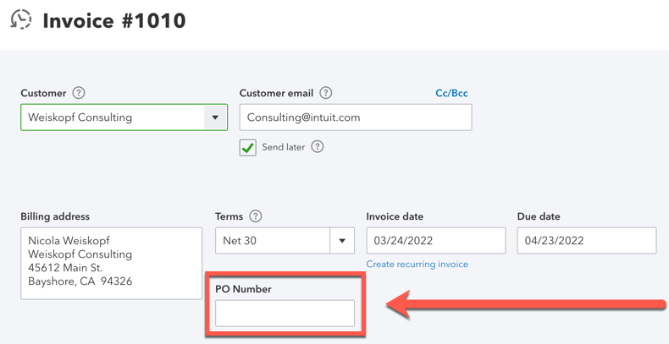Click the help icon beside Customer
The width and height of the screenshot is (669, 344).
(79, 93)
